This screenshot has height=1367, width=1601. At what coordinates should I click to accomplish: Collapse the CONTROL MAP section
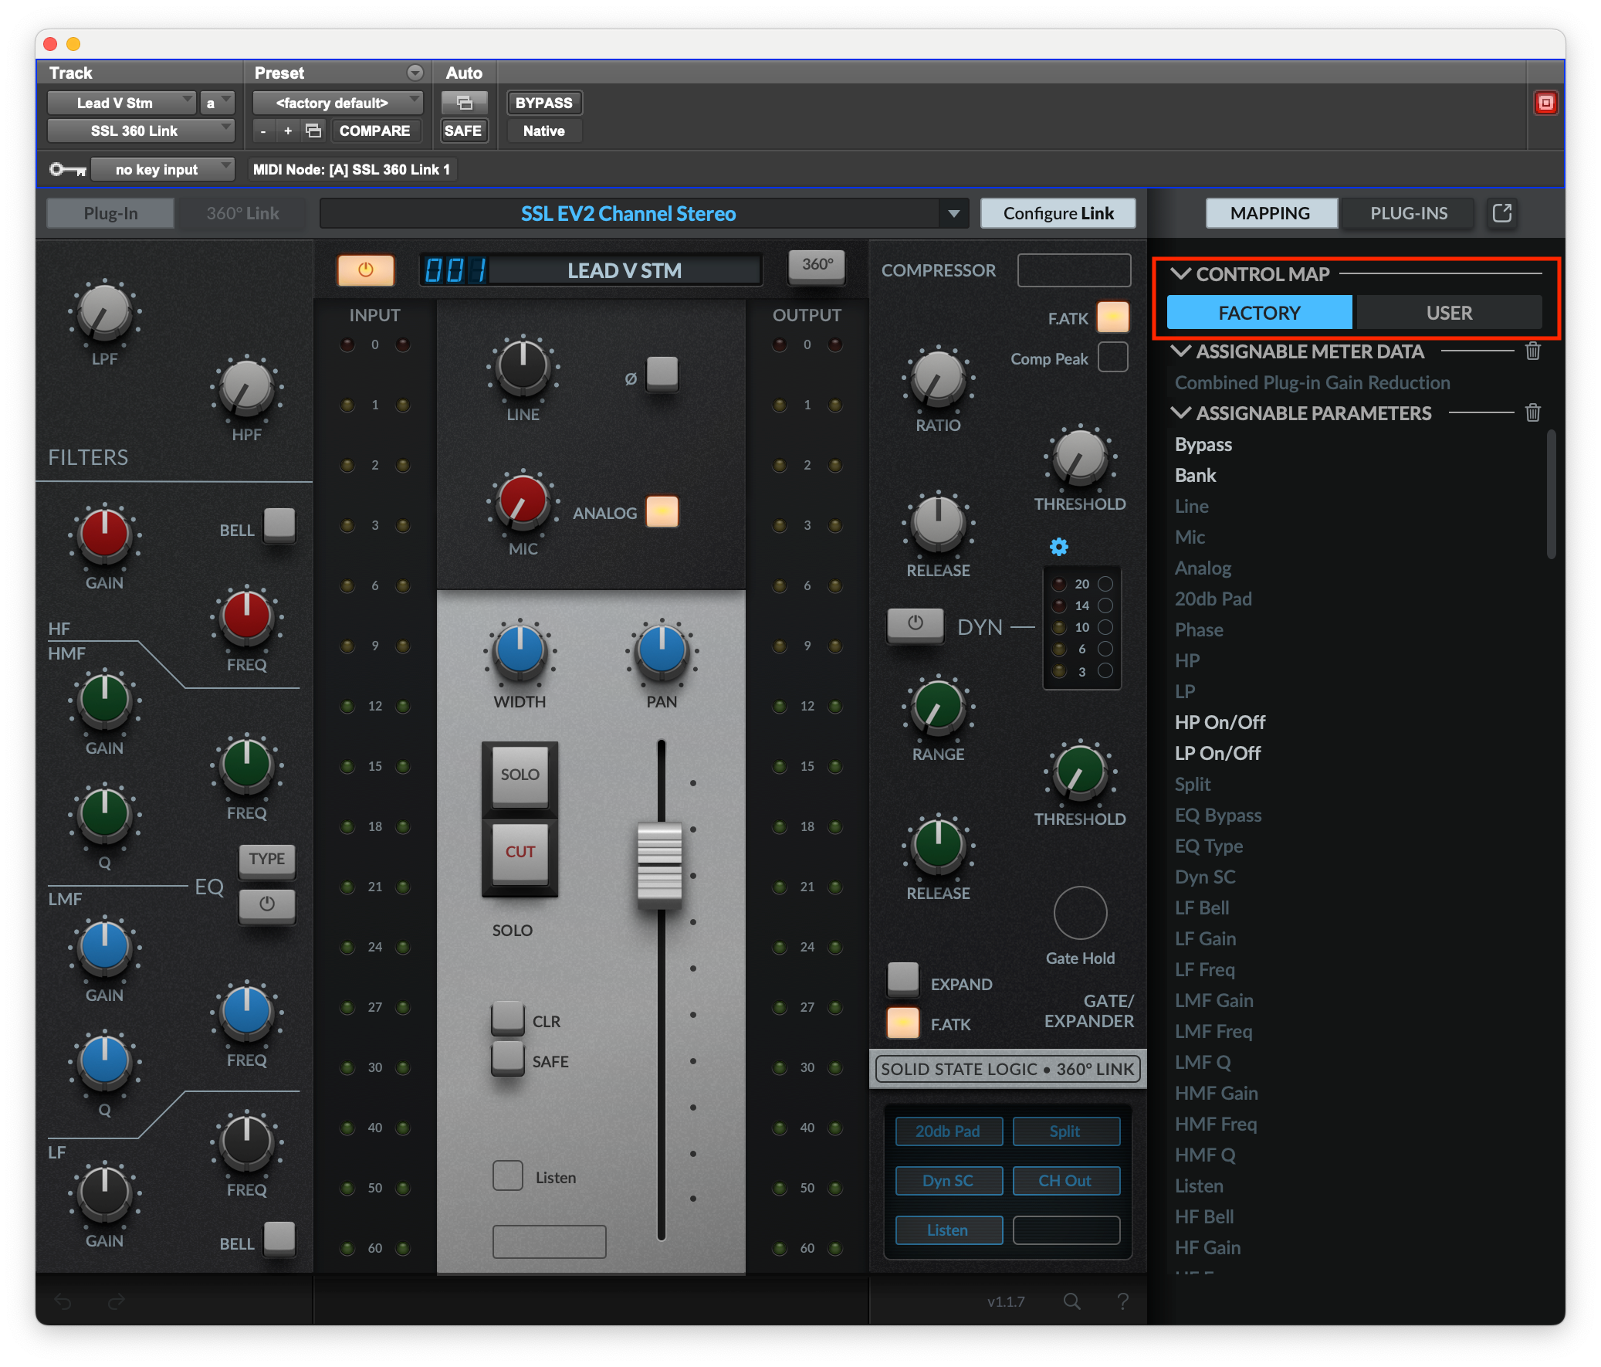(x=1180, y=273)
